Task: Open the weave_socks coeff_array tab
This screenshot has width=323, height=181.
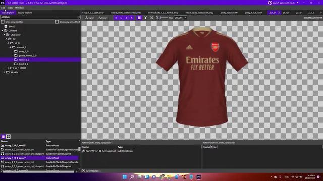Action: pos(199,13)
